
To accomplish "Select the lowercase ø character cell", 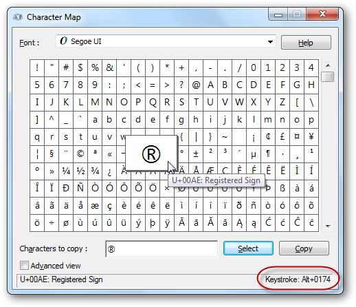I will click(x=66, y=223).
